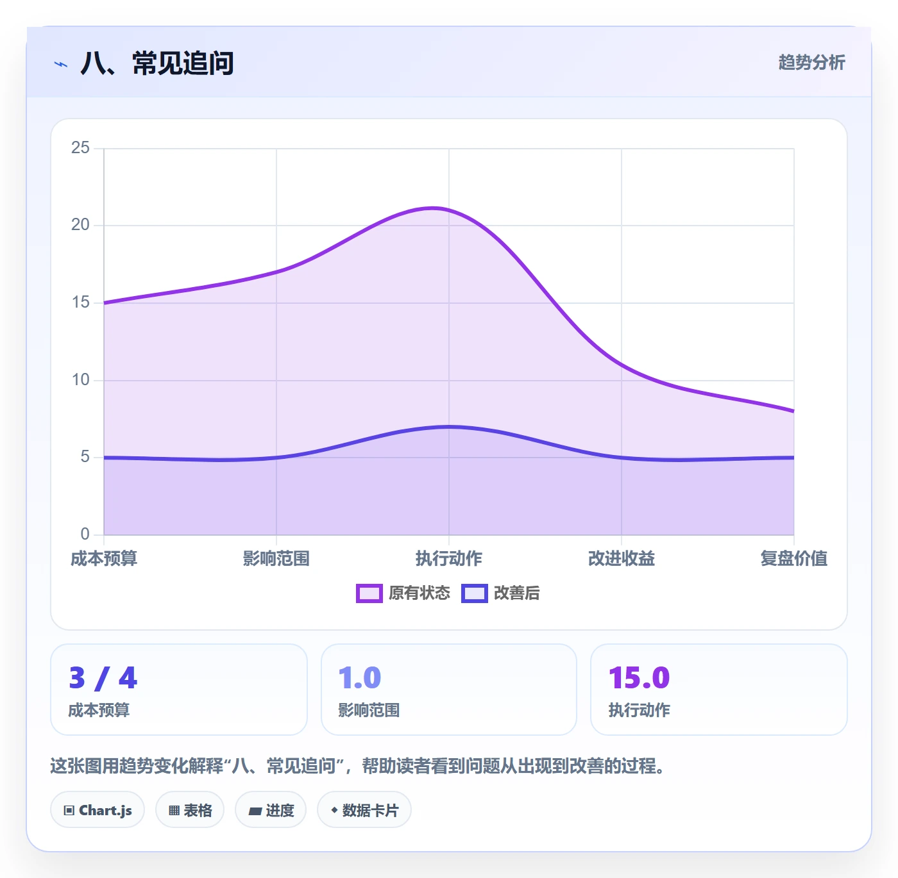The height and width of the screenshot is (878, 898).
Task: Click the blue 改善后 curve peak at 执行动作
Action: (x=449, y=426)
